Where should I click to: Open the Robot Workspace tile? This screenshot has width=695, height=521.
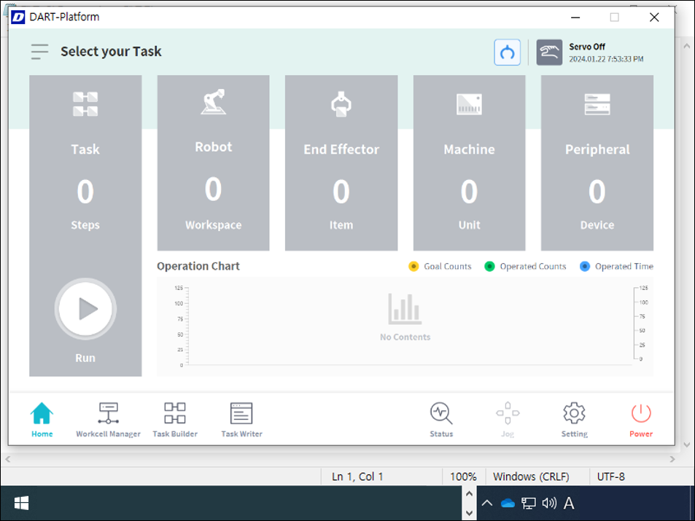point(213,162)
